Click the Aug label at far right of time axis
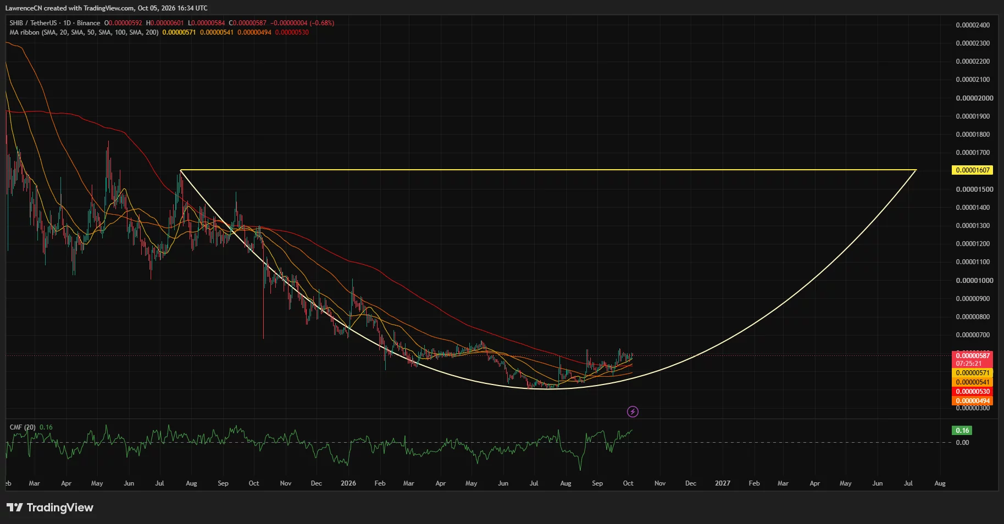Viewport: 1004px width, 524px height. (x=940, y=483)
